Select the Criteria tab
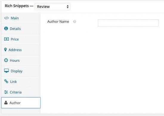The width and height of the screenshot is (164, 116). [x=21, y=92]
